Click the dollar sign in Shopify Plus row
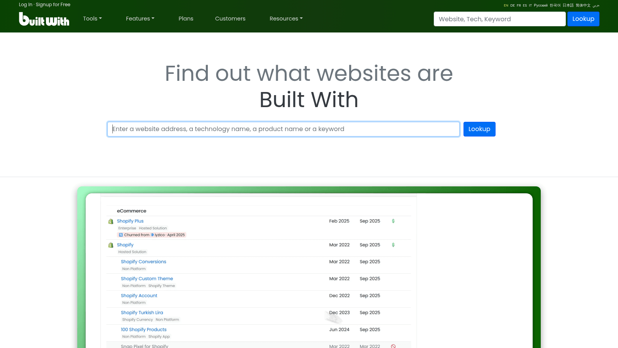 [x=393, y=221]
